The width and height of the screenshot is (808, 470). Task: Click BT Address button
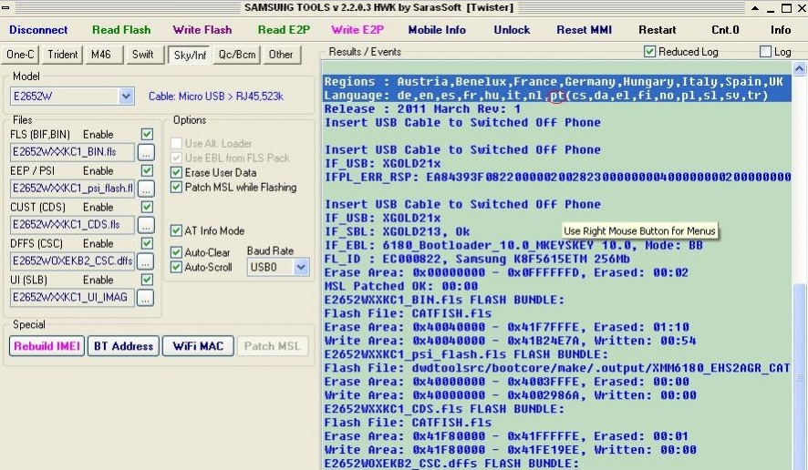[x=124, y=346]
